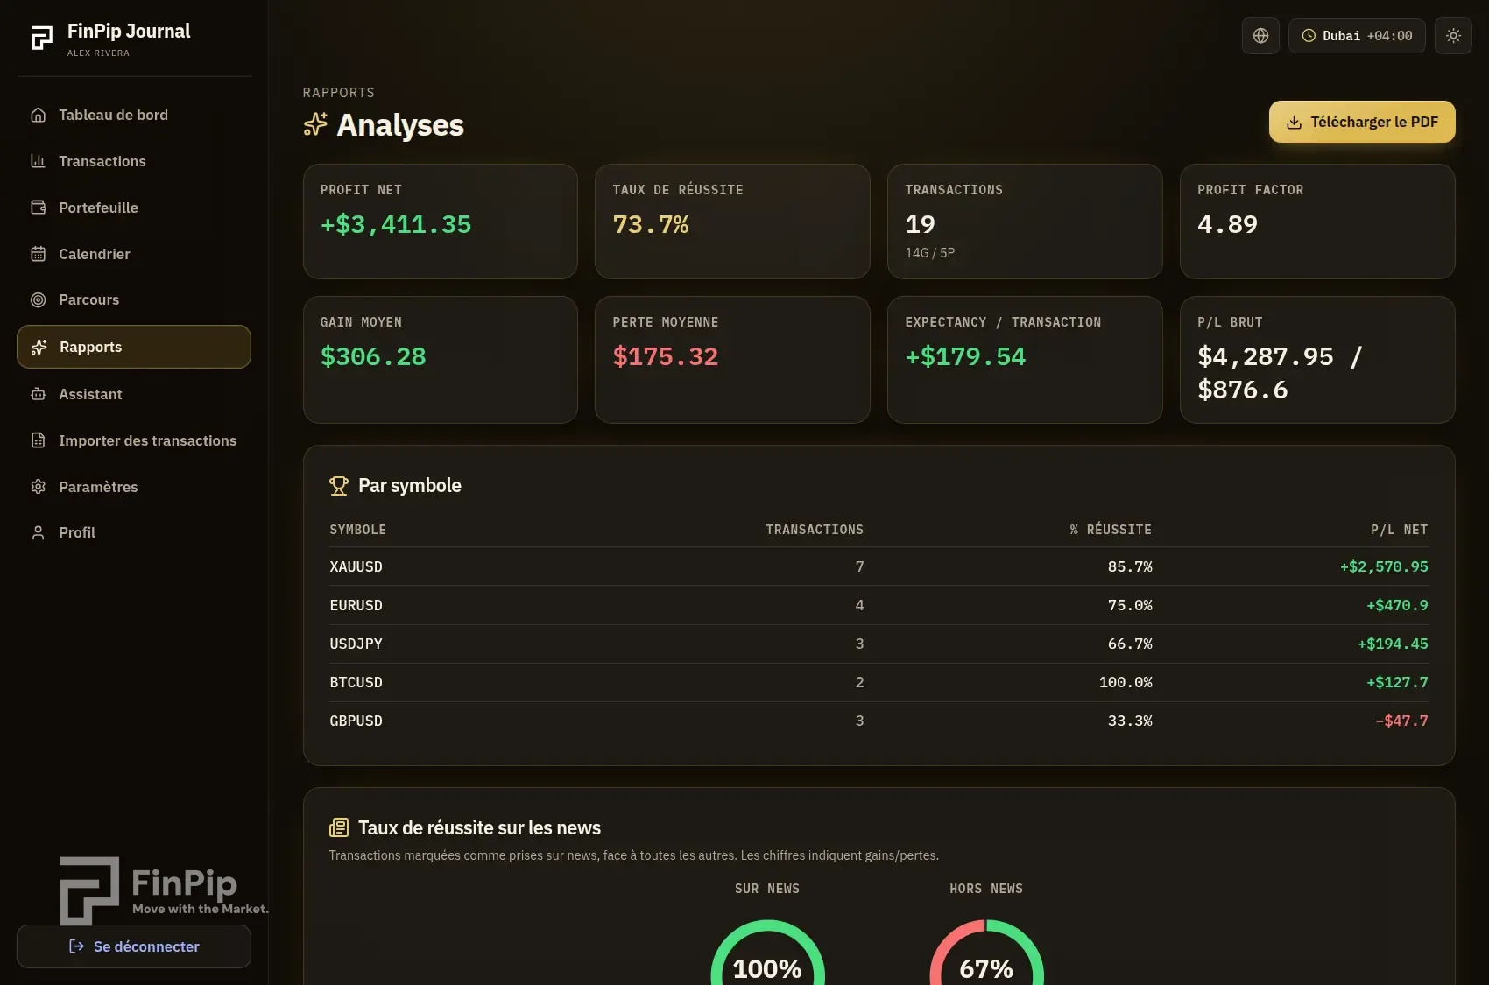
Task: Open the Portefeuille section
Action: [x=134, y=208]
